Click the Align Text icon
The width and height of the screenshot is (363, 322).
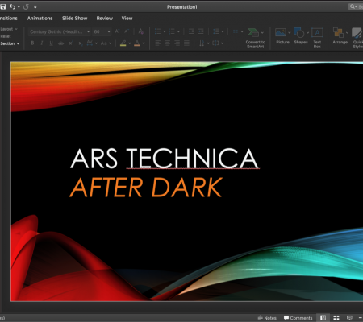pos(215,43)
